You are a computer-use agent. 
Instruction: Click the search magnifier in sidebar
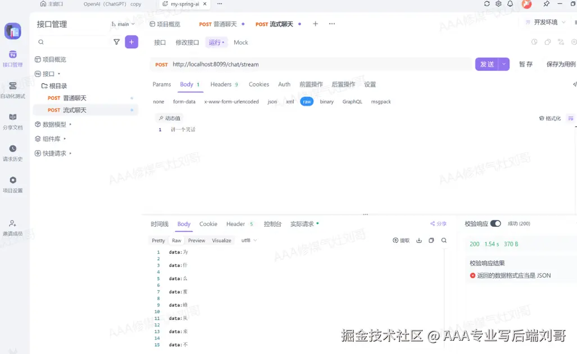click(41, 42)
